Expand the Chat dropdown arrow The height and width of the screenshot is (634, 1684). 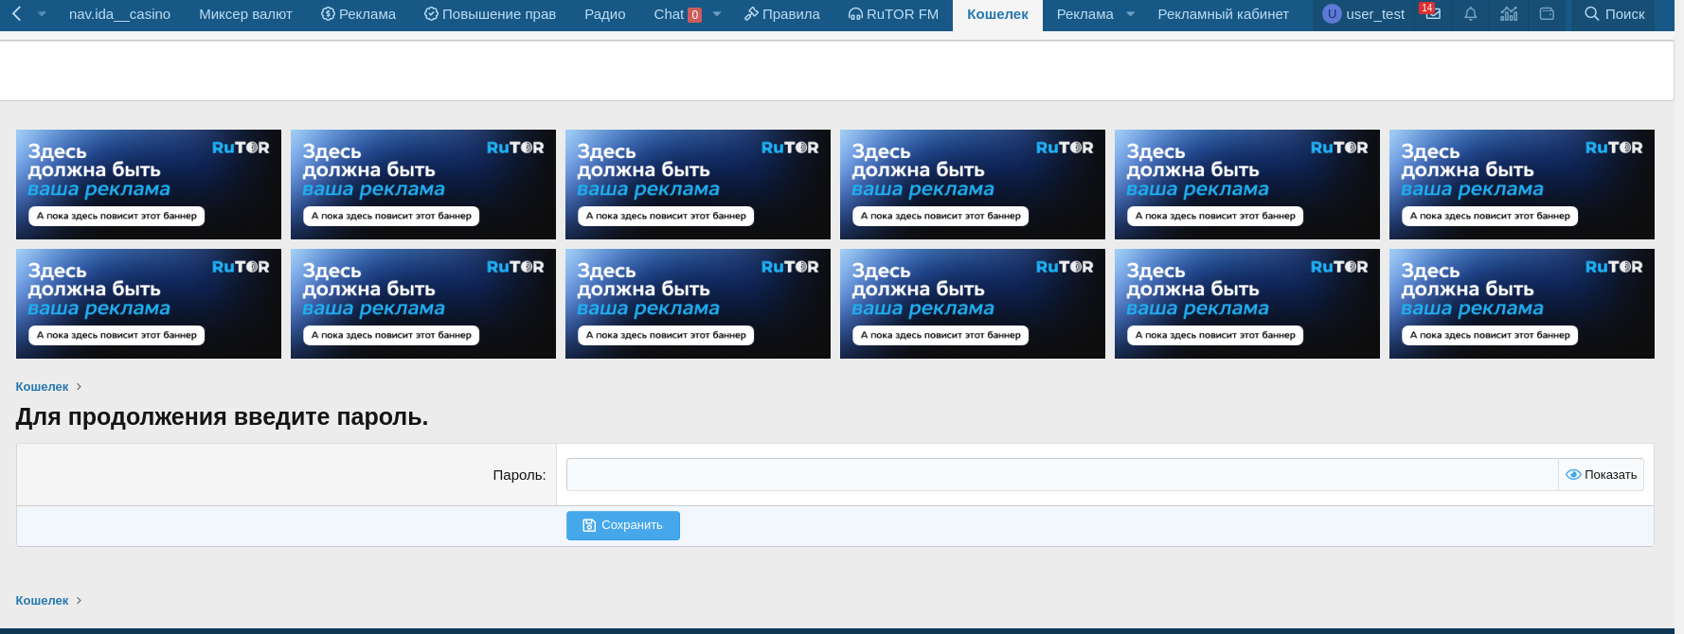[x=717, y=14]
